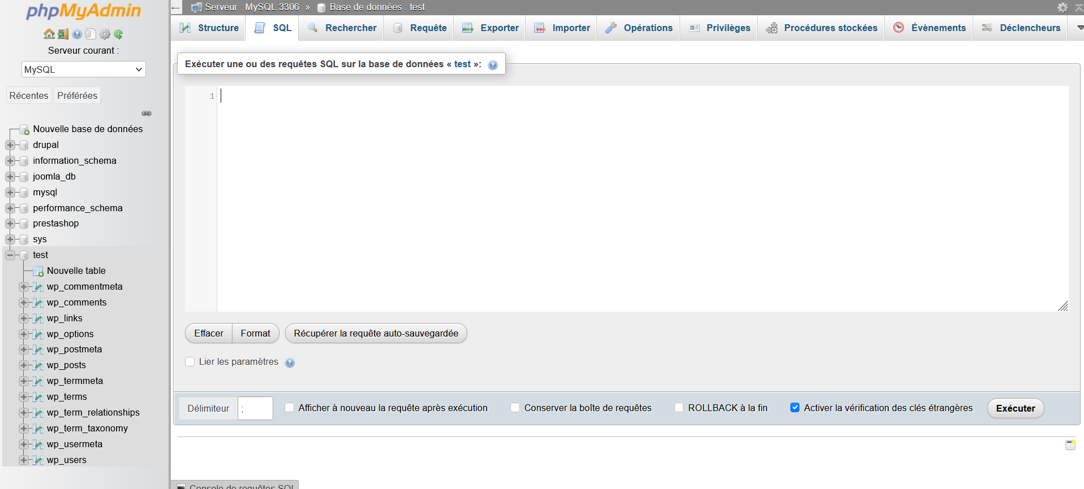Open wp_term_taxonomy table

(x=87, y=429)
